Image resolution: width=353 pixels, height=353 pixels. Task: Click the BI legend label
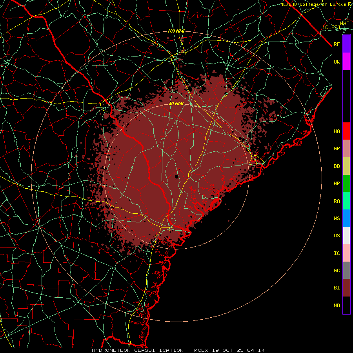[x=337, y=288]
